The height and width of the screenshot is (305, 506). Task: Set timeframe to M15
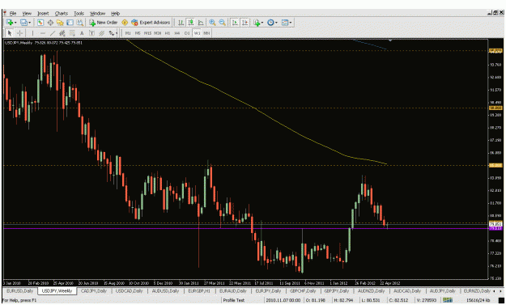148,33
